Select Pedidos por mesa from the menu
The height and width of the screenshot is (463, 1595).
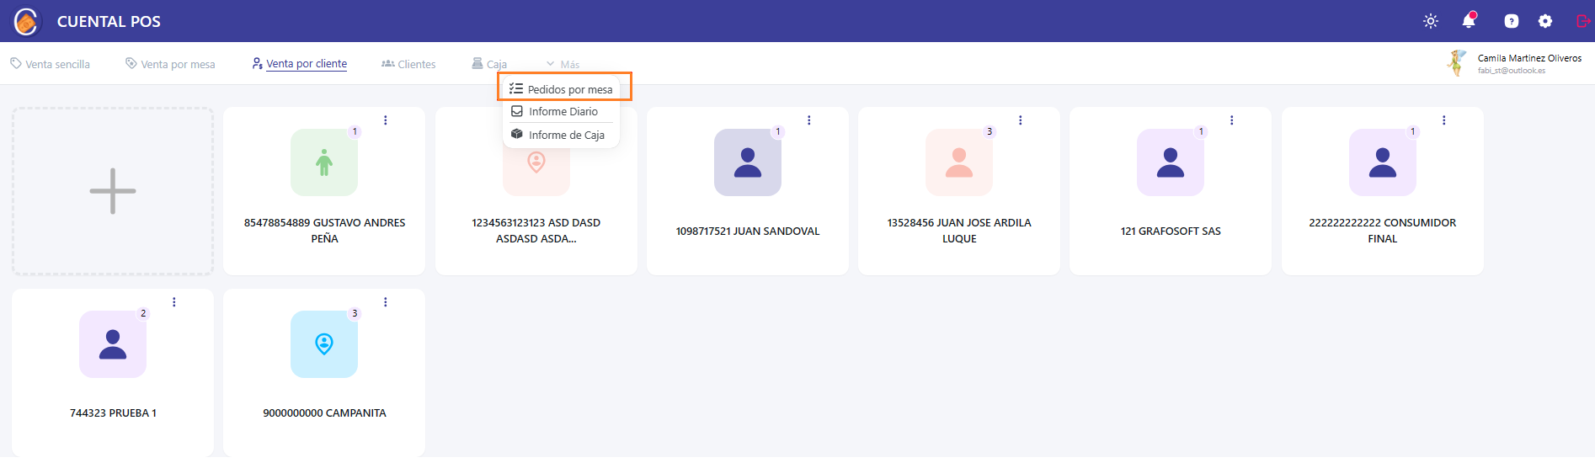click(x=563, y=89)
